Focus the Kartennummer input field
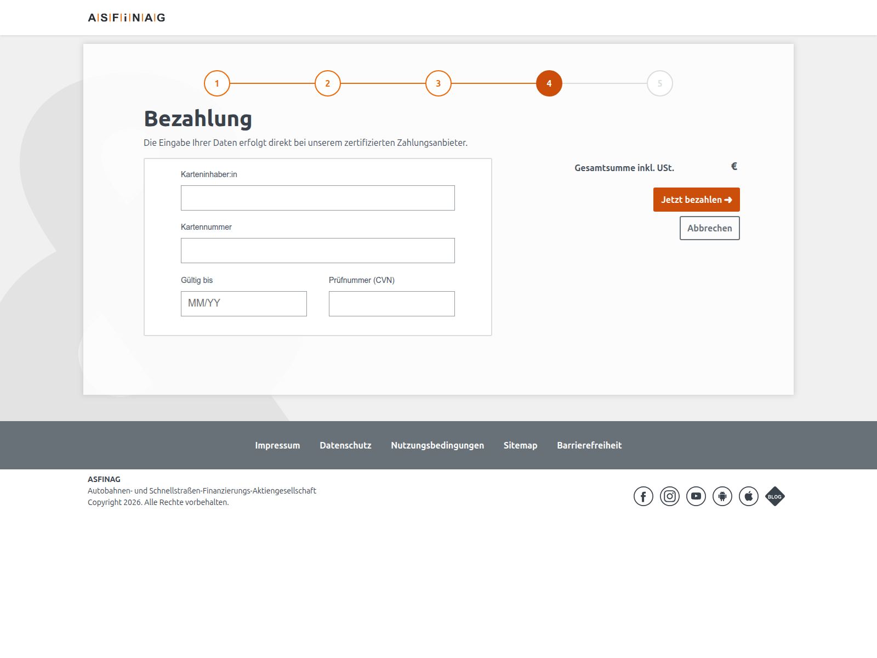The image size is (877, 658). [318, 251]
